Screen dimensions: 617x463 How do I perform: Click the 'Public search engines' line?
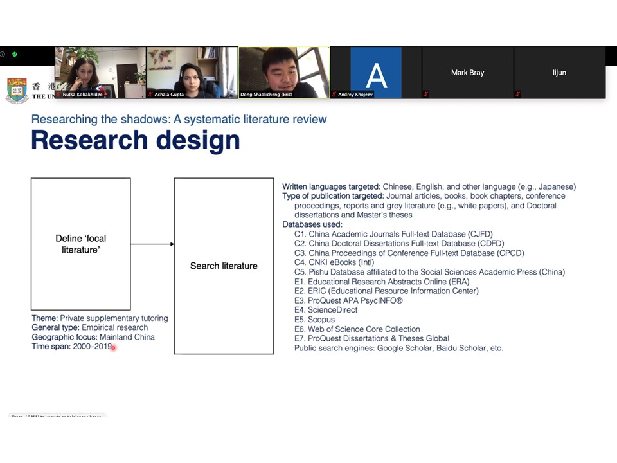tap(398, 348)
